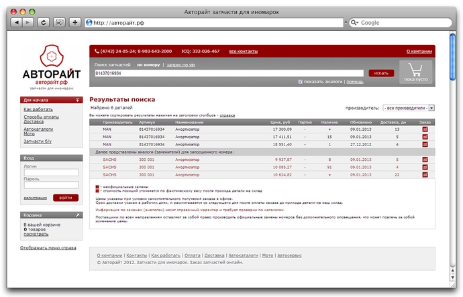Order MAN part priced 17 300,09

point(425,129)
